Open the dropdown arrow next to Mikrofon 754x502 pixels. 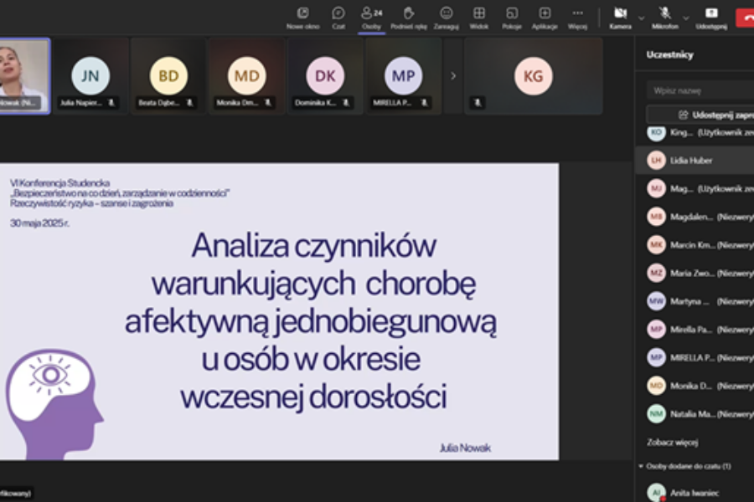(685, 18)
